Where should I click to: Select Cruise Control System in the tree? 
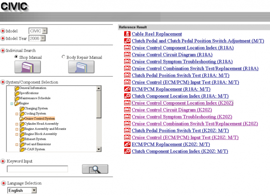point(40,119)
